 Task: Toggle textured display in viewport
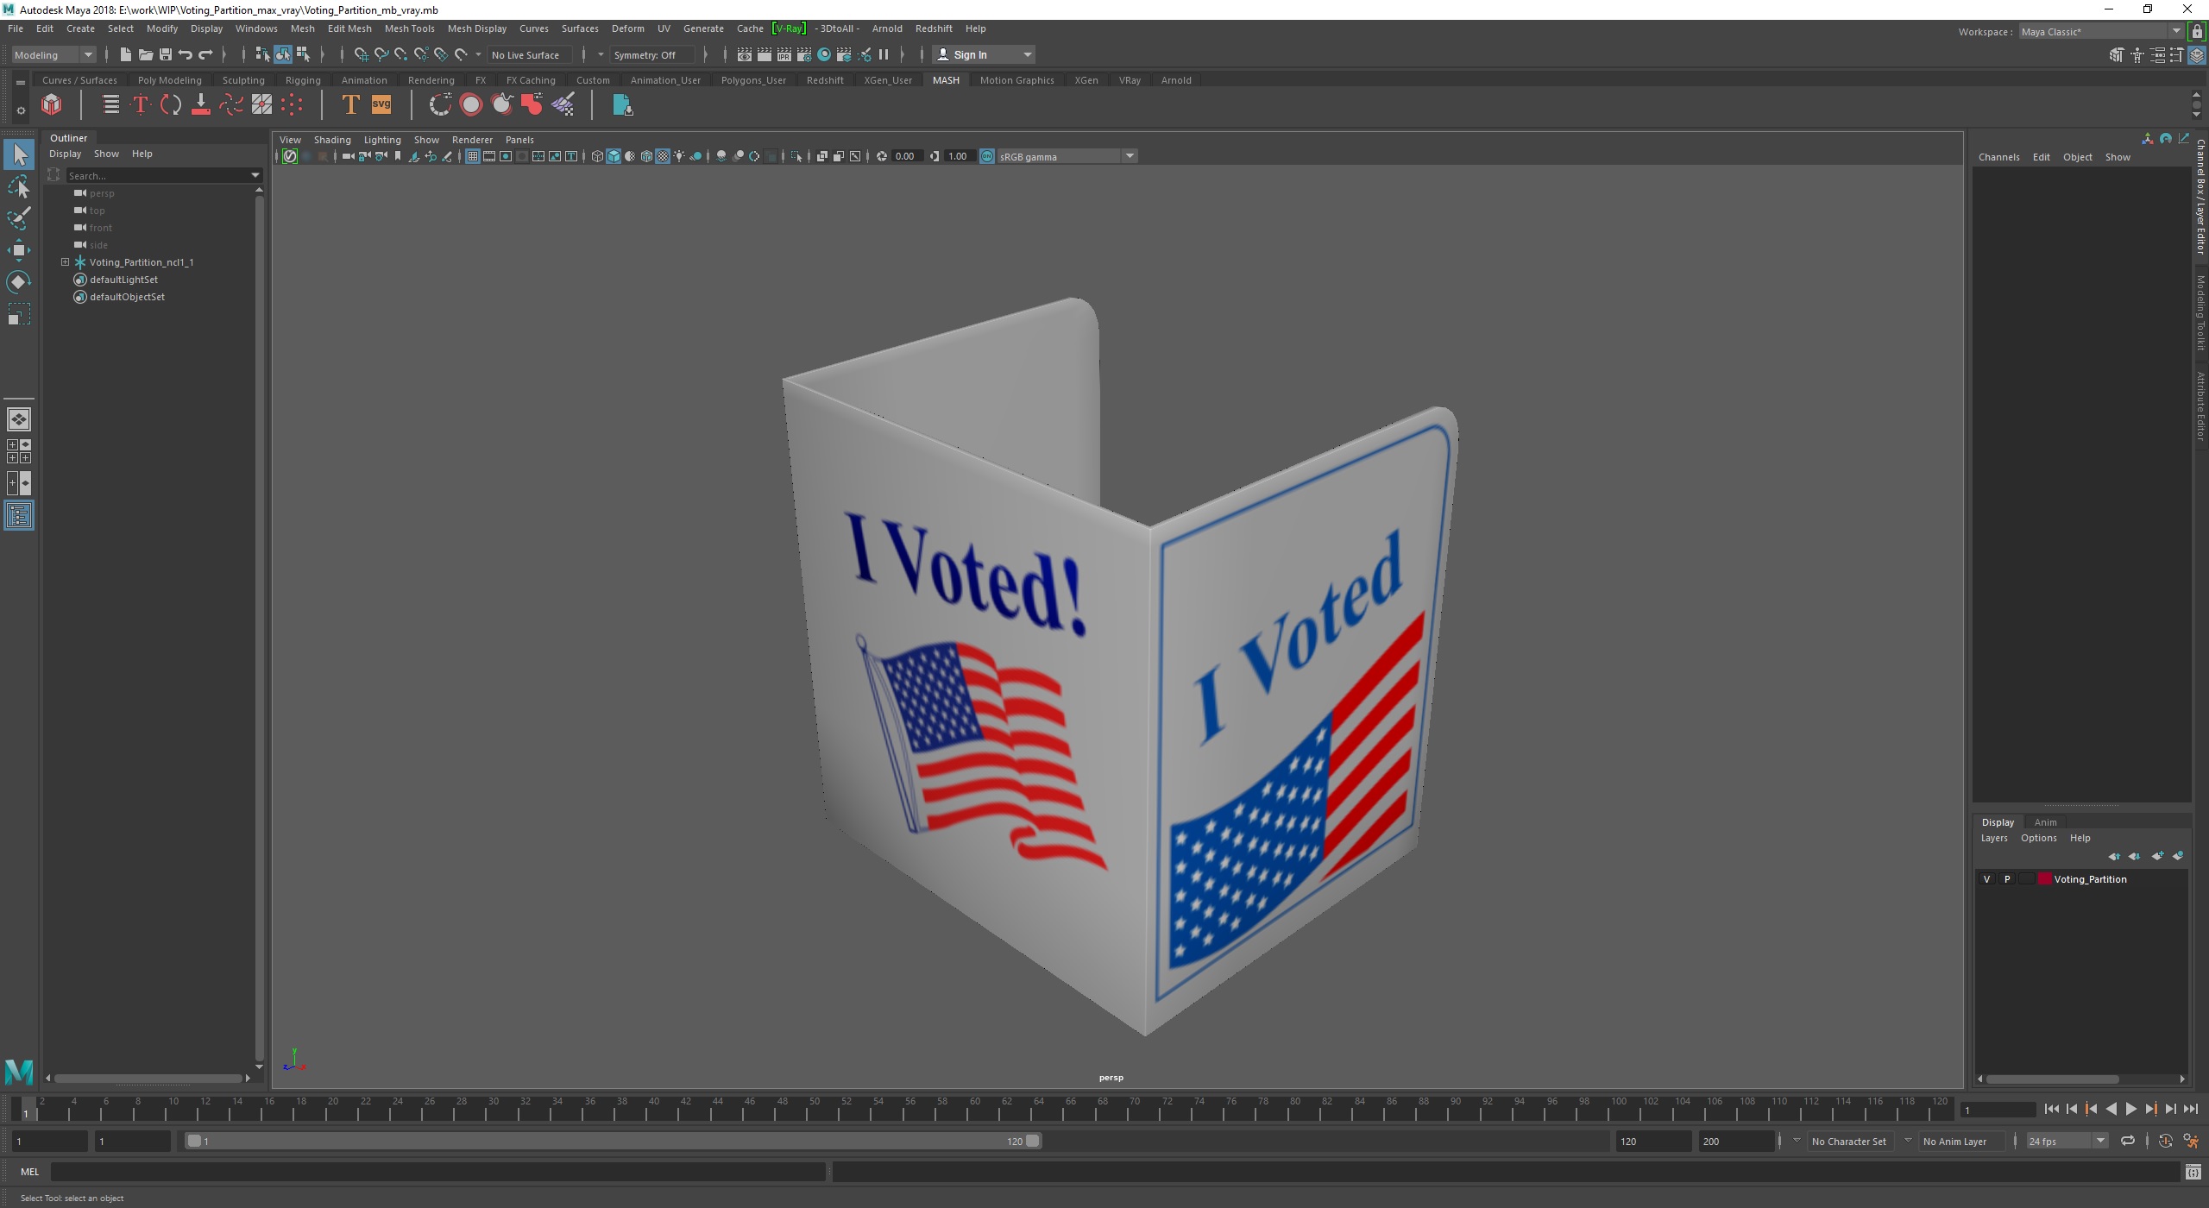click(663, 156)
